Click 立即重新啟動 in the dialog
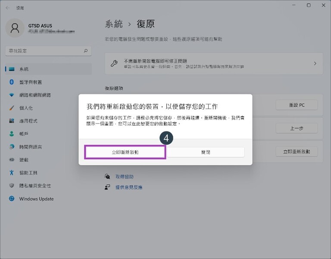 125,152
